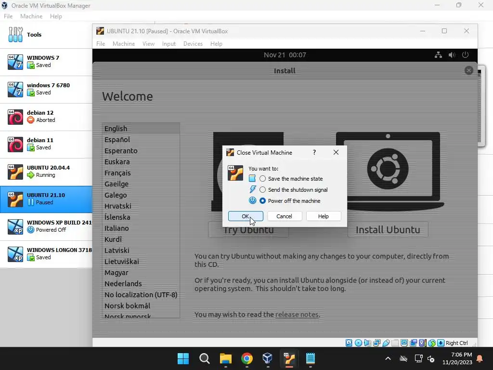Choose Power off the machine option
This screenshot has height=370, width=493.
click(x=290, y=201)
